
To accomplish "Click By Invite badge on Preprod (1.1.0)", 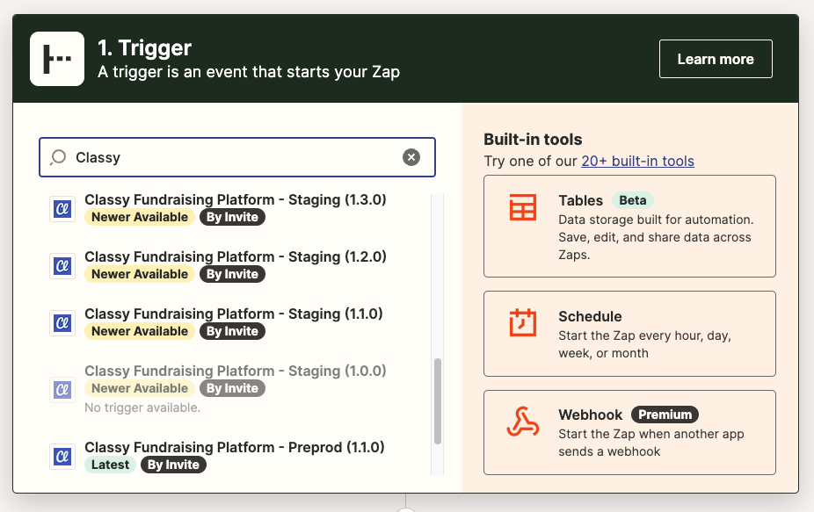I will pos(173,465).
